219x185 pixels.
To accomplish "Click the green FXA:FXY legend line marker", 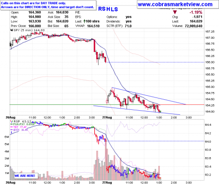I will [11, 124].
